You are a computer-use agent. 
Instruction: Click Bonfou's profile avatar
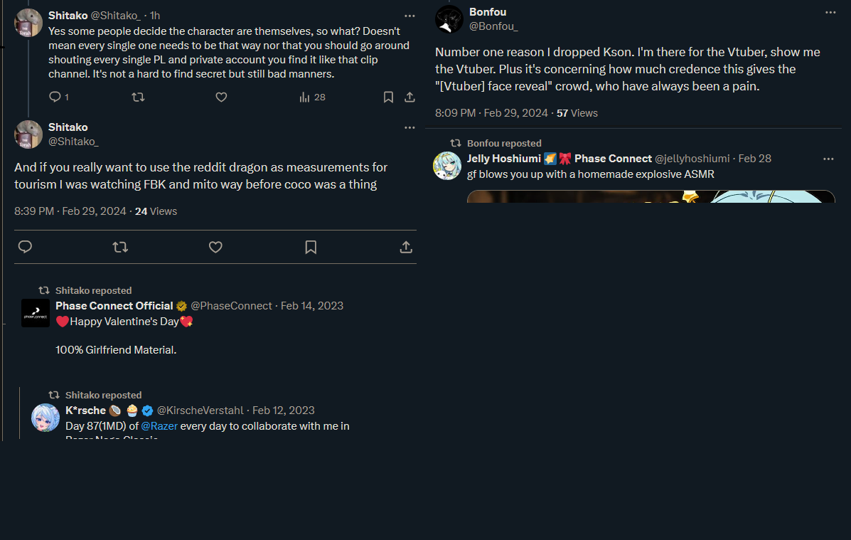[449, 19]
